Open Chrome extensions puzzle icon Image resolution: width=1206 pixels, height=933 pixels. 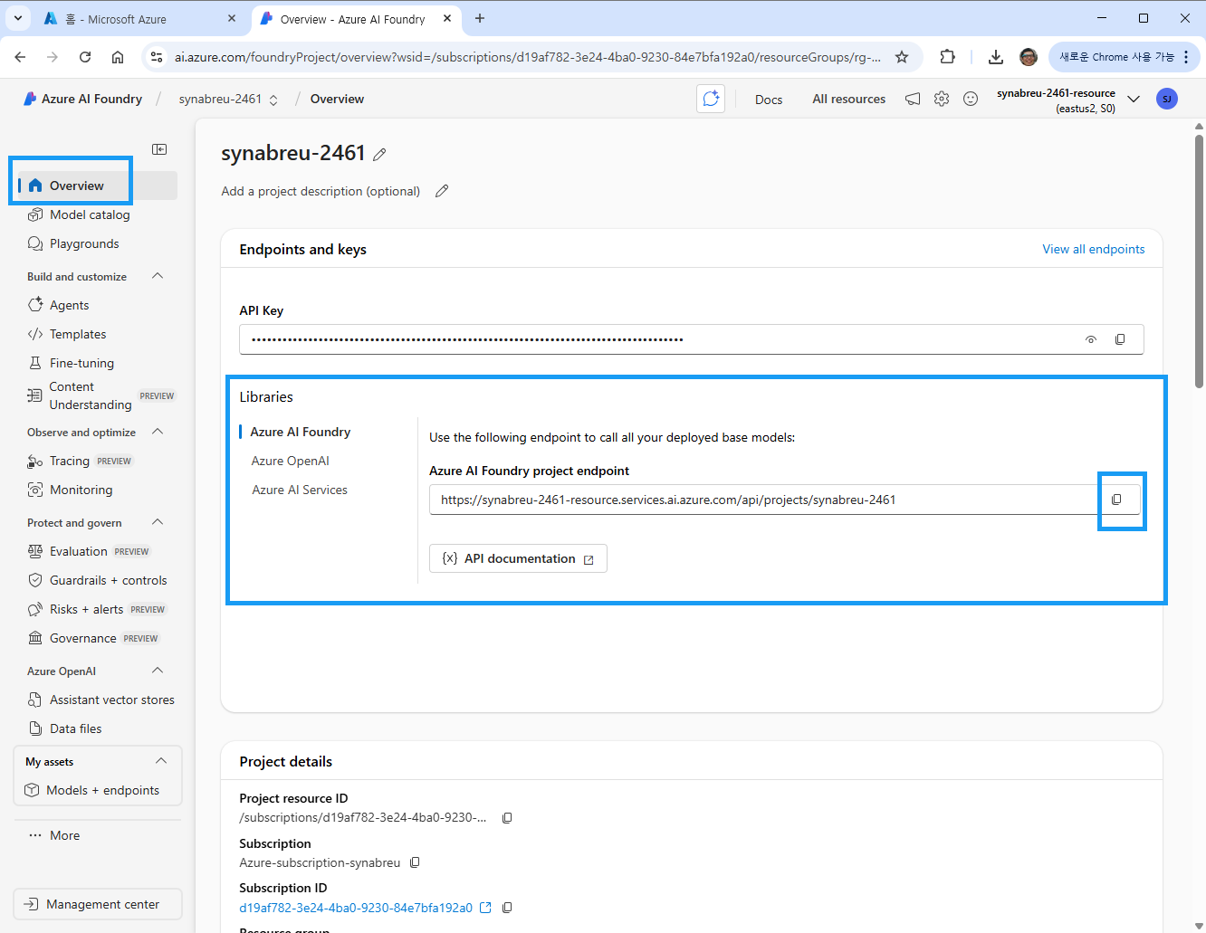point(948,57)
